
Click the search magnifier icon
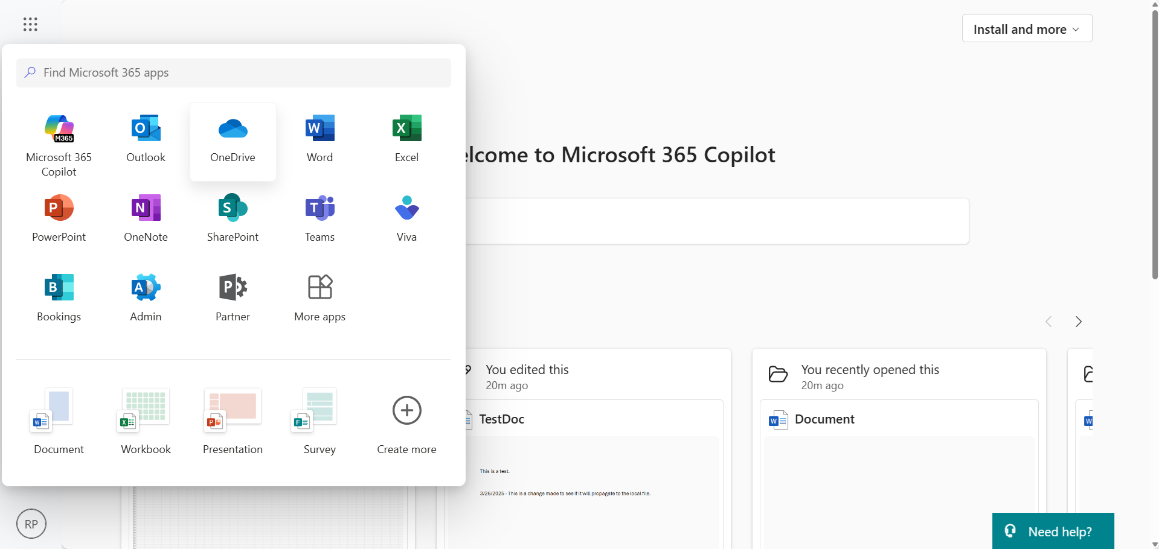coord(30,72)
